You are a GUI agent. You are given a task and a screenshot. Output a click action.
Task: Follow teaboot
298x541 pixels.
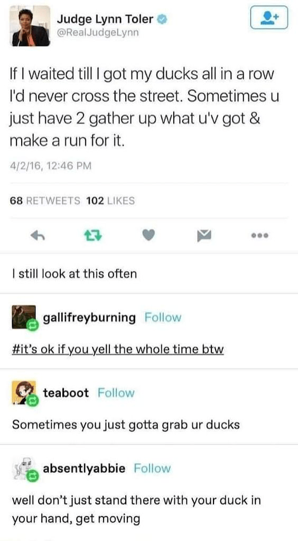(x=116, y=393)
